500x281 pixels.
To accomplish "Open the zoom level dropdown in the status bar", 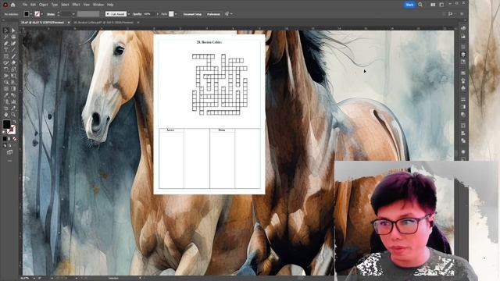I will point(34,279).
